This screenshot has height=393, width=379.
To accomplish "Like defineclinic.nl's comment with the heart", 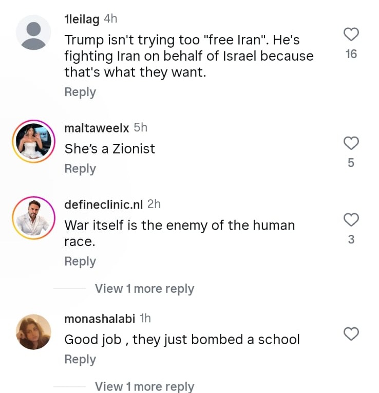I will pyautogui.click(x=351, y=220).
